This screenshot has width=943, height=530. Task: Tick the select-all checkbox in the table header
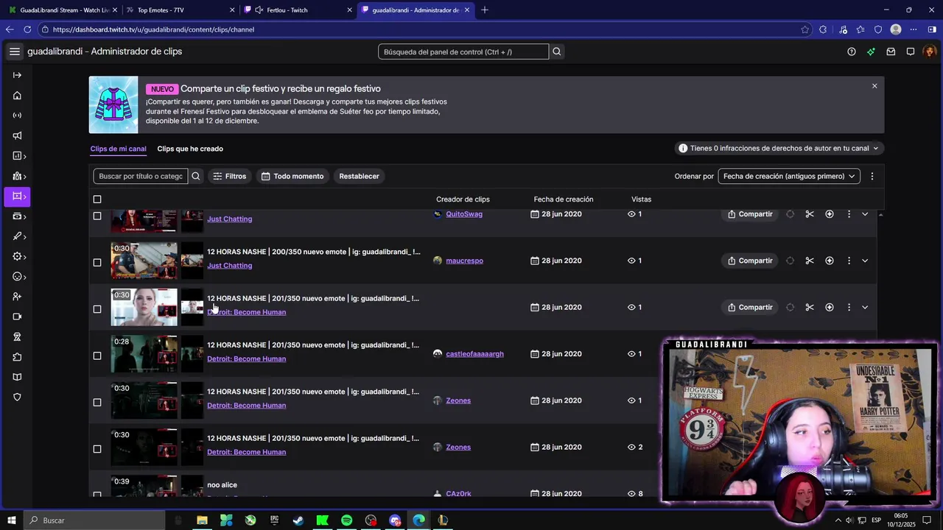coord(97,199)
